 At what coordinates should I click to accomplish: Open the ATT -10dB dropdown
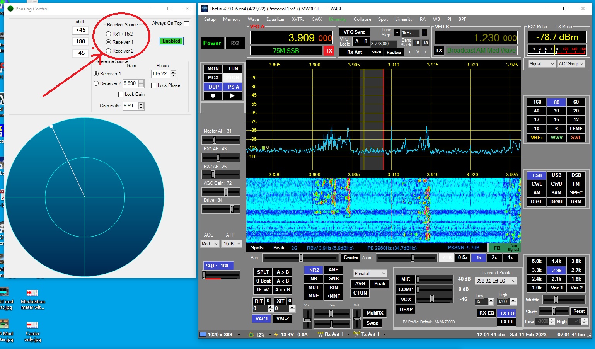click(232, 244)
